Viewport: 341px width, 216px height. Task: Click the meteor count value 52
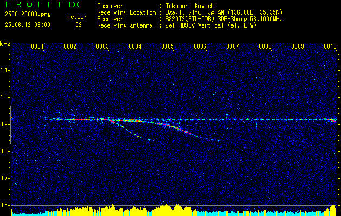point(79,25)
